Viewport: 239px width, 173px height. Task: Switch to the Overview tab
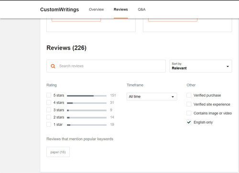[x=96, y=10]
